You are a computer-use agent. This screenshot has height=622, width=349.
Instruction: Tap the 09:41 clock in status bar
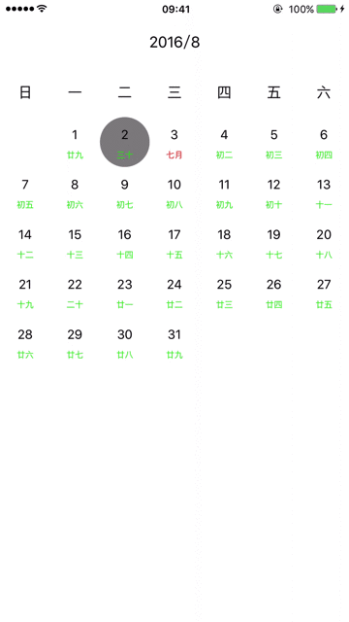[x=175, y=9]
